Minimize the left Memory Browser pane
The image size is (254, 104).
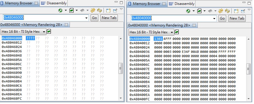[116, 2]
